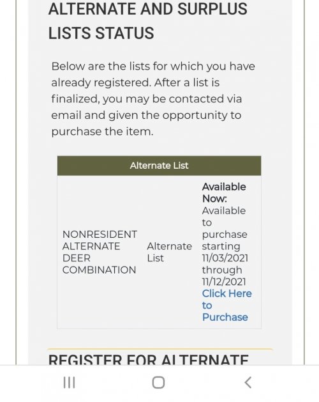This screenshot has width=319, height=402.
Task: Click the 'ALTERNATE AND SURPLUS' heading line
Action: tap(148, 9)
